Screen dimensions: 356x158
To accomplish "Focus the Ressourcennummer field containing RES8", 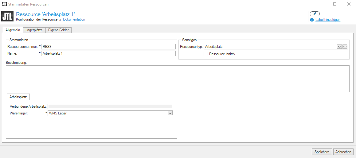I will point(108,47).
